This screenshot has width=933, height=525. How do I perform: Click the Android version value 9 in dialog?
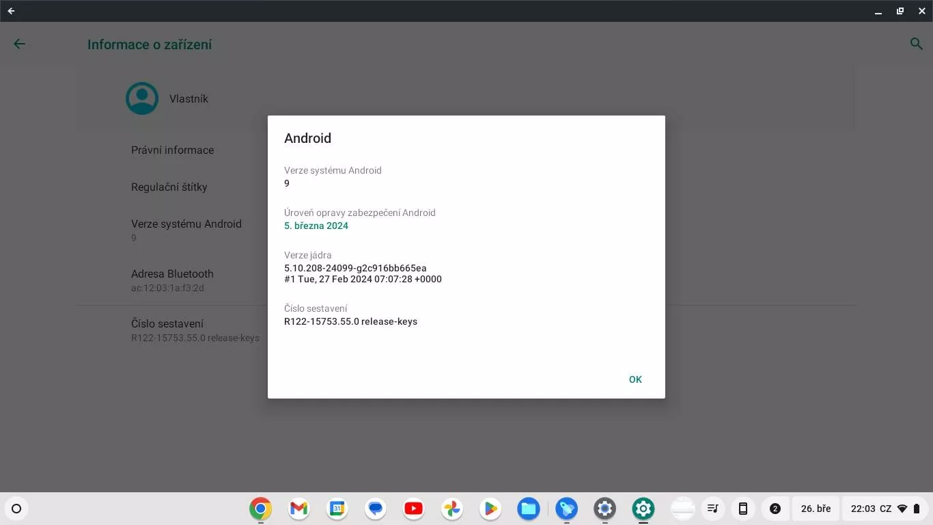(287, 183)
